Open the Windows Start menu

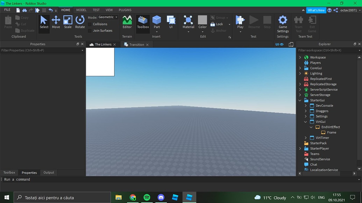point(7,197)
